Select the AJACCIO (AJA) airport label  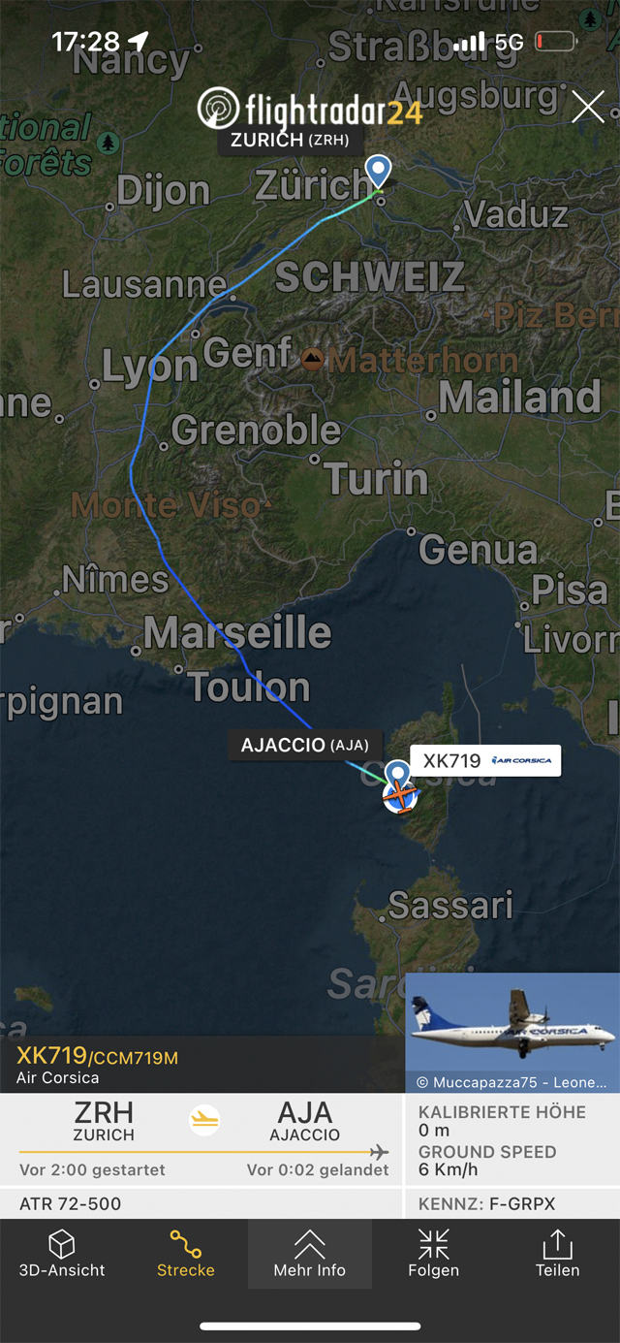(x=305, y=745)
